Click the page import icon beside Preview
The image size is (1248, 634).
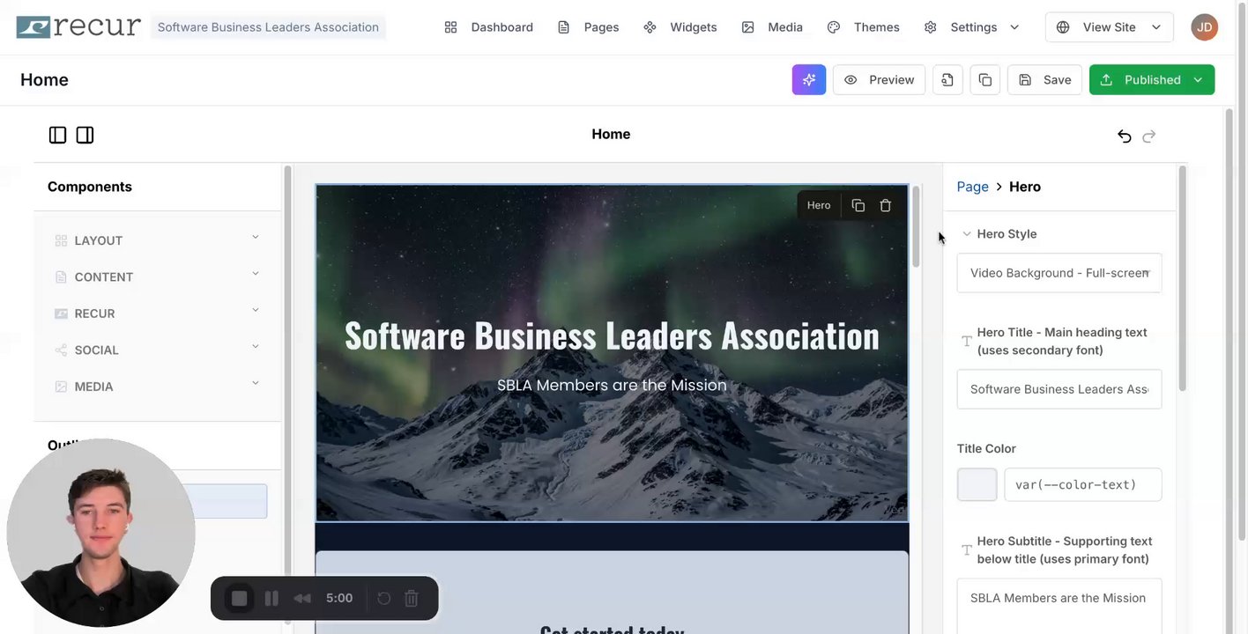(x=947, y=79)
